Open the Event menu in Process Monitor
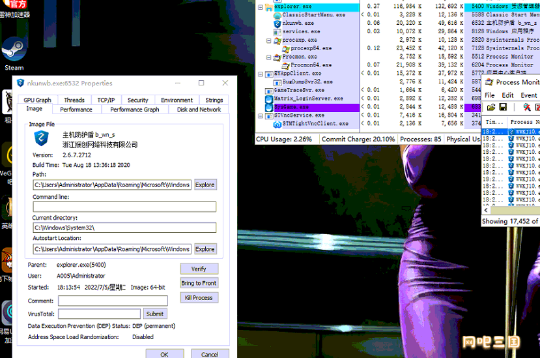 (x=529, y=95)
